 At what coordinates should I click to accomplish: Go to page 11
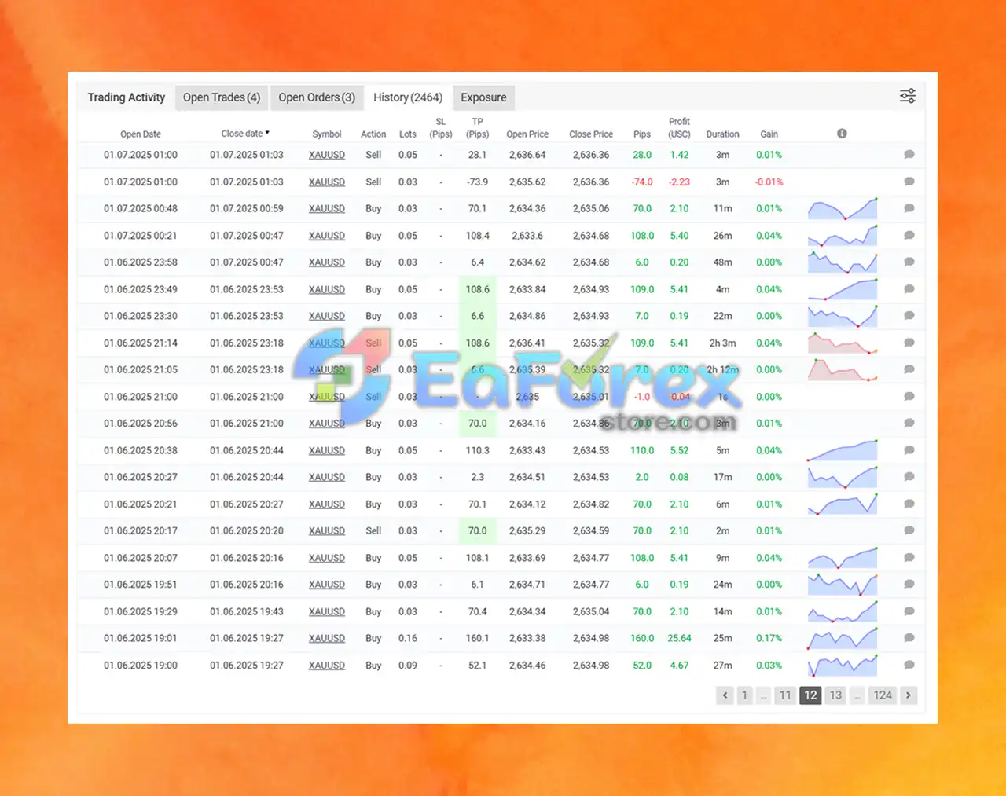785,695
